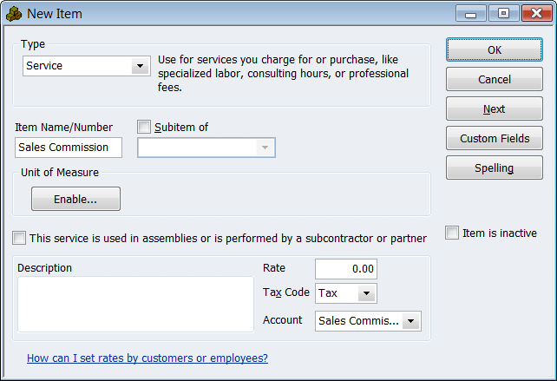Open the Account dropdown list
This screenshot has width=557, height=381.
click(x=412, y=321)
